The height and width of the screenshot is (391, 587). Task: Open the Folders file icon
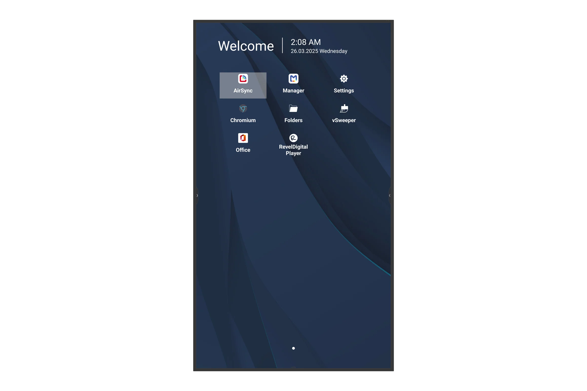[293, 109]
